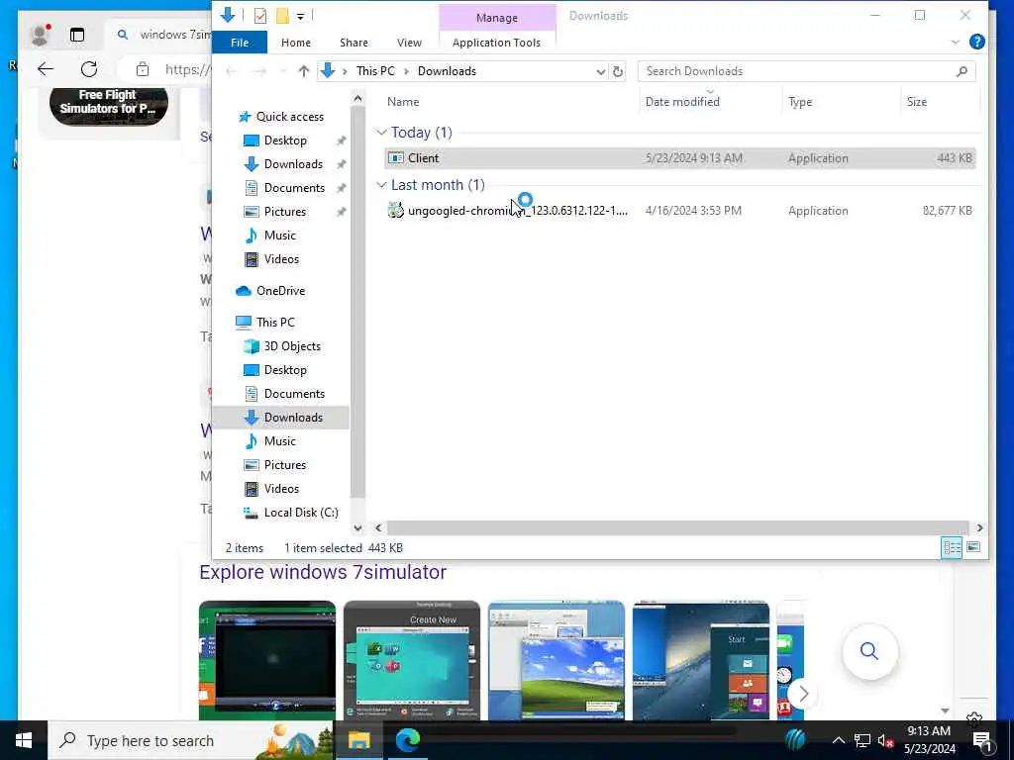Sort files by Date modified column
Screen dimensions: 1014x760
click(x=682, y=102)
